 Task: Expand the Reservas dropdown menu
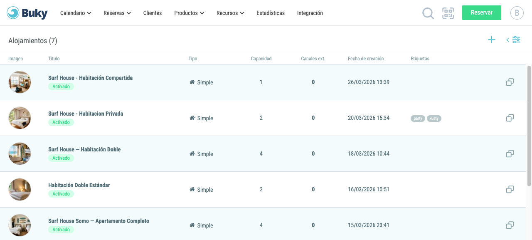[117, 13]
